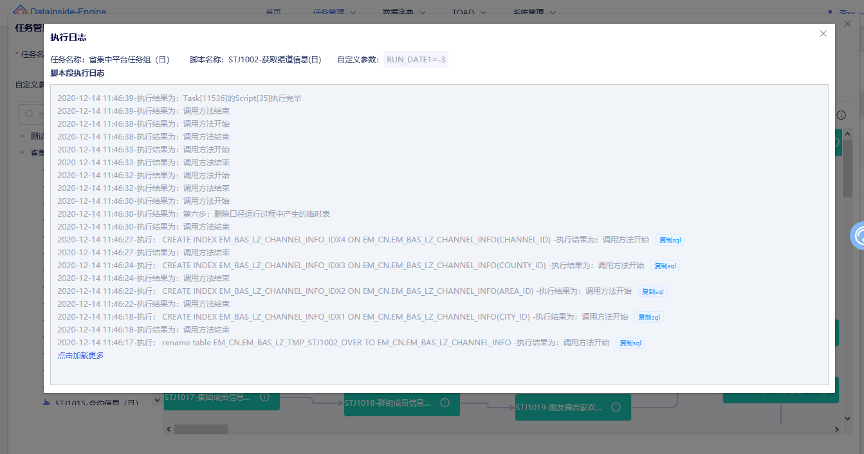Click the floating help assistant icon on the right edge
The image size is (864, 454).
pyautogui.click(x=858, y=236)
